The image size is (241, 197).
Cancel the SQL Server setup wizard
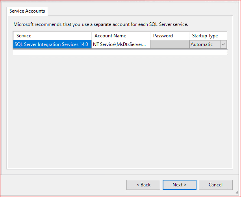(x=215, y=185)
